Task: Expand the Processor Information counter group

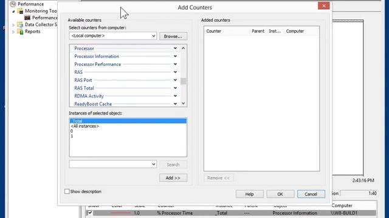Action: (175, 56)
